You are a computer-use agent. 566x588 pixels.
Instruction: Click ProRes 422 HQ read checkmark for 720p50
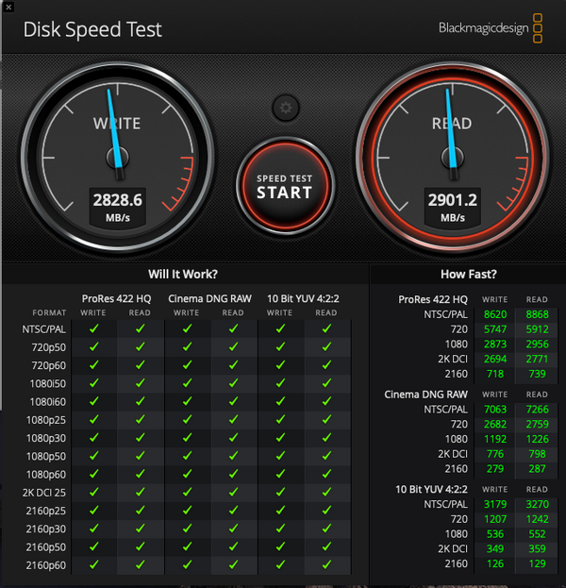point(141,347)
